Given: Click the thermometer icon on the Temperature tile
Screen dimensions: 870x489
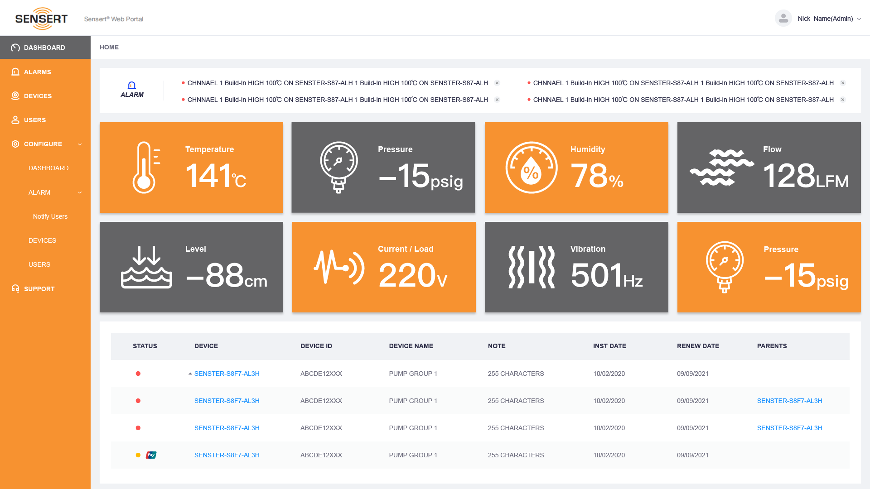Looking at the screenshot, I should 145,168.
